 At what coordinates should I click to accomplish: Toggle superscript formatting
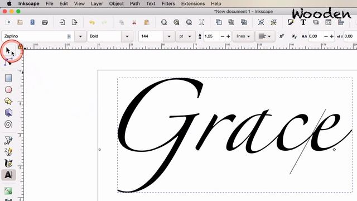[282, 36]
